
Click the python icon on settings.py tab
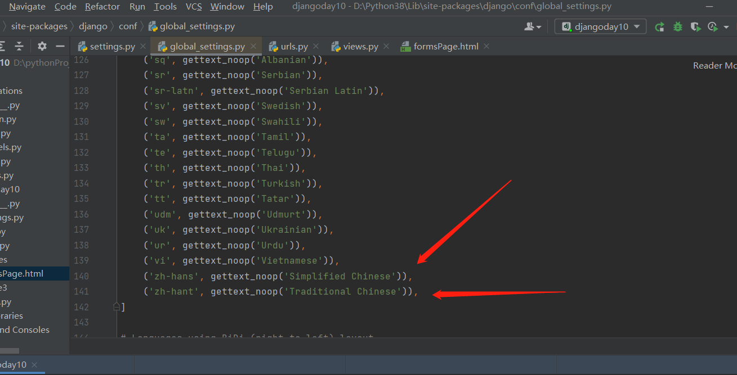point(82,47)
